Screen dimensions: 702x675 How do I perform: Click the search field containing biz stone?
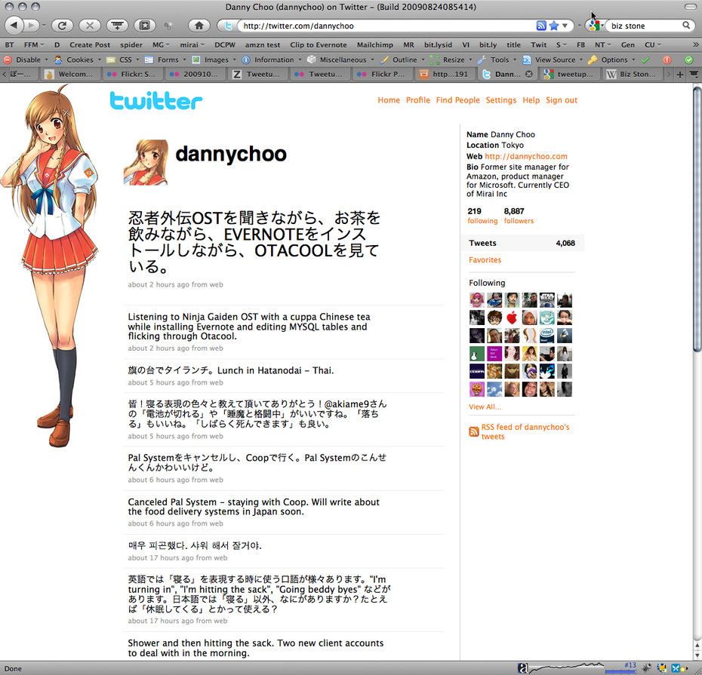645,26
